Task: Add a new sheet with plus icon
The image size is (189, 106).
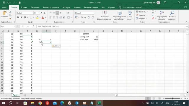Action: pyautogui.click(x=25, y=95)
